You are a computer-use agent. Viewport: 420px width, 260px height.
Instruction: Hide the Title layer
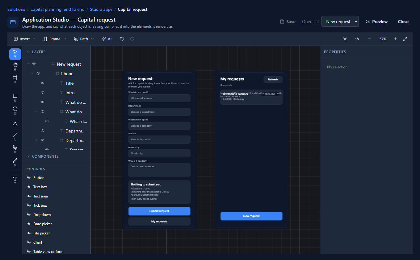43,83
